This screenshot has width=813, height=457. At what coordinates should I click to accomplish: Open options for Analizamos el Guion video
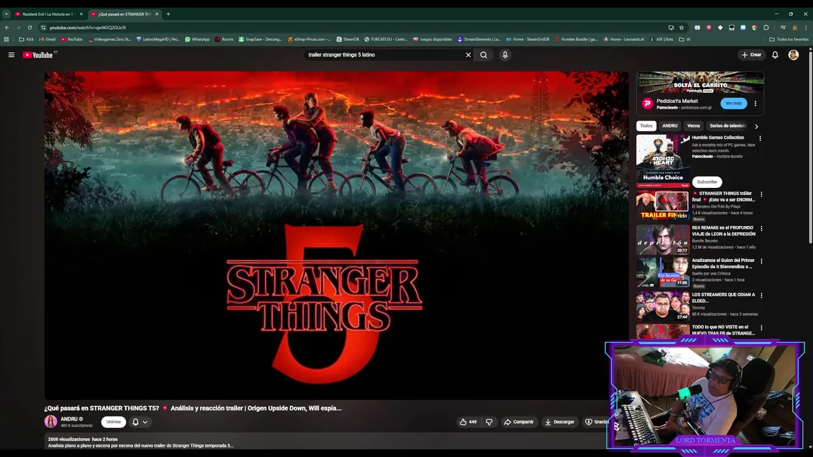pyautogui.click(x=762, y=261)
